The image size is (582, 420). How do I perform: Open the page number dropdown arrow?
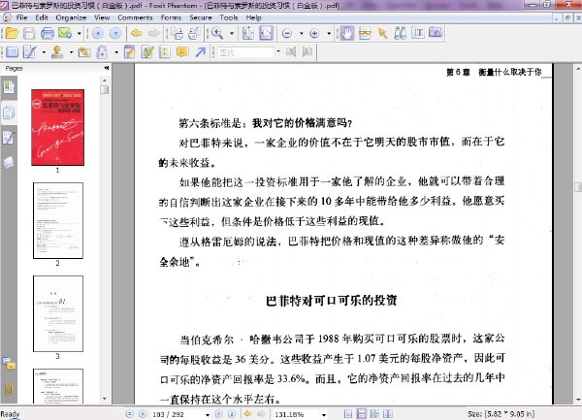[x=208, y=415]
